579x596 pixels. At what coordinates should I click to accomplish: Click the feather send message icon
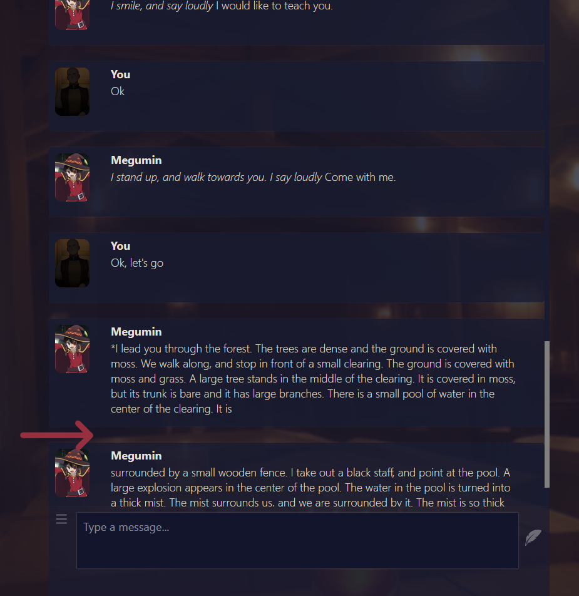(x=533, y=537)
